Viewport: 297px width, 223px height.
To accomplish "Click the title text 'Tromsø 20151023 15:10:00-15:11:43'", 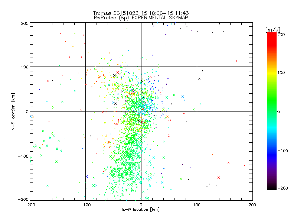I will click(x=141, y=13).
